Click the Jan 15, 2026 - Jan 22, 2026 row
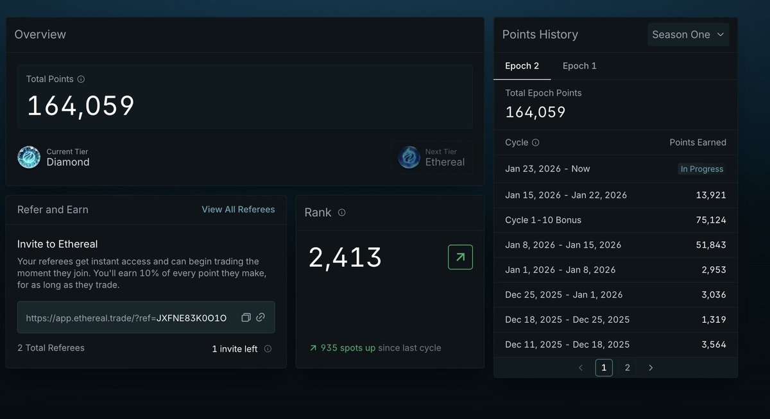The width and height of the screenshot is (770, 419). (x=615, y=194)
